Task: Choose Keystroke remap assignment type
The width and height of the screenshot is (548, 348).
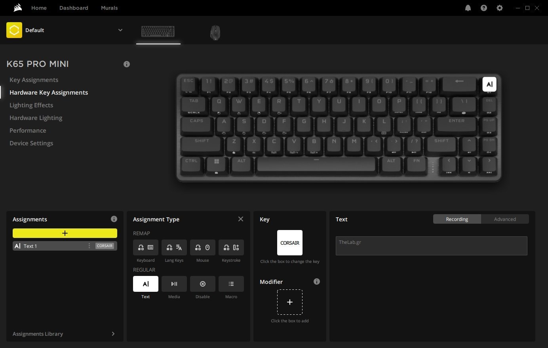Action: pyautogui.click(x=231, y=247)
